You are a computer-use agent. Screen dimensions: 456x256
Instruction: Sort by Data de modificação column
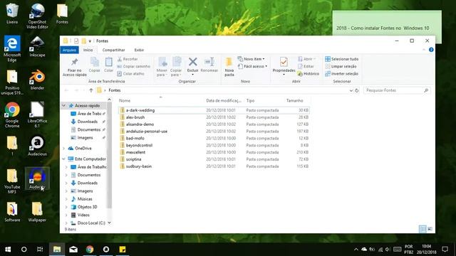click(x=224, y=101)
